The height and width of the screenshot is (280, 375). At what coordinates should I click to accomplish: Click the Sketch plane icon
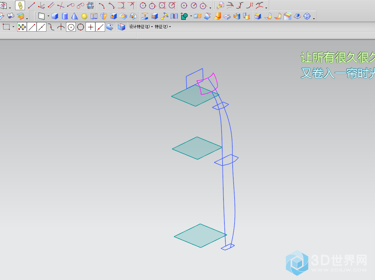coord(41,16)
